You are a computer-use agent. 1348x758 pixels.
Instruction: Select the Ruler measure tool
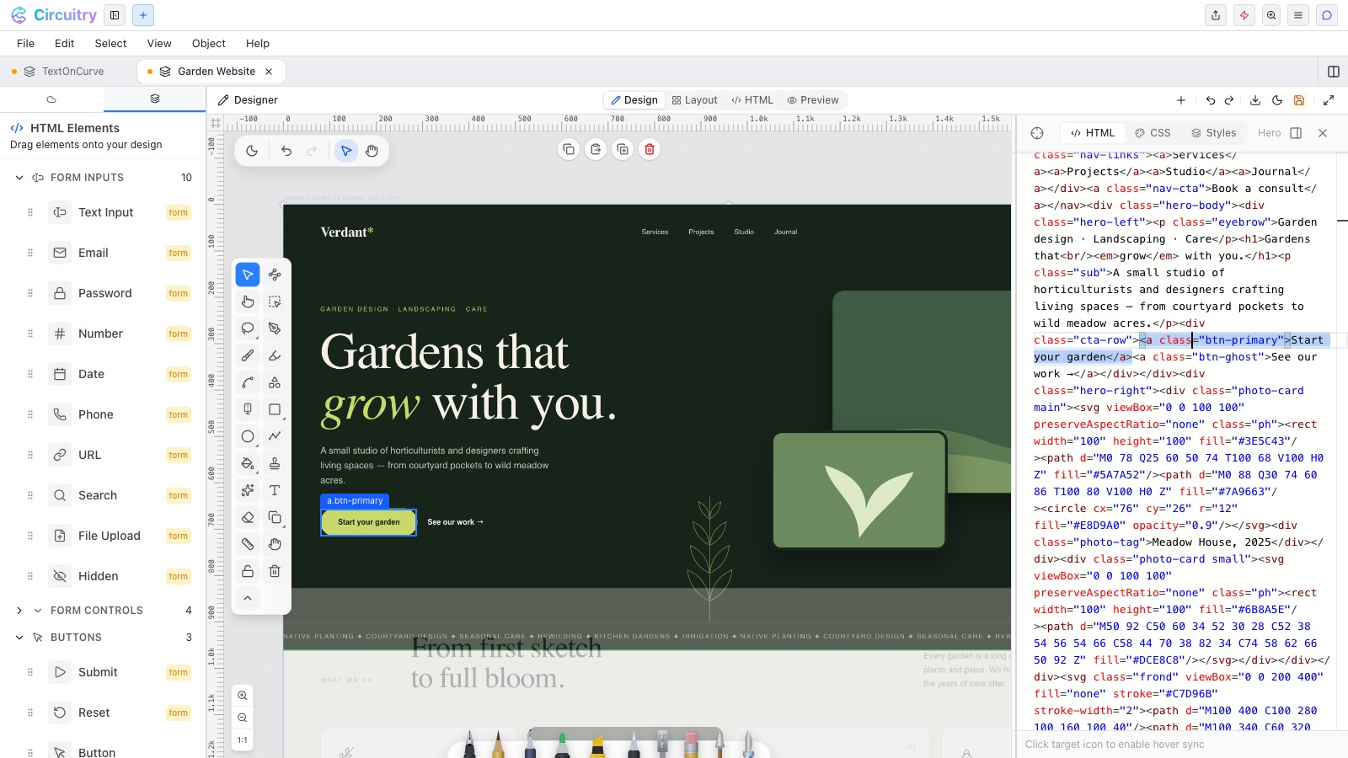(248, 544)
